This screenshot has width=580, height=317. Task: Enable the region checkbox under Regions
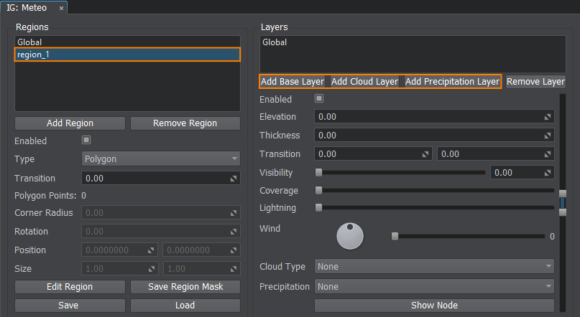coord(87,141)
